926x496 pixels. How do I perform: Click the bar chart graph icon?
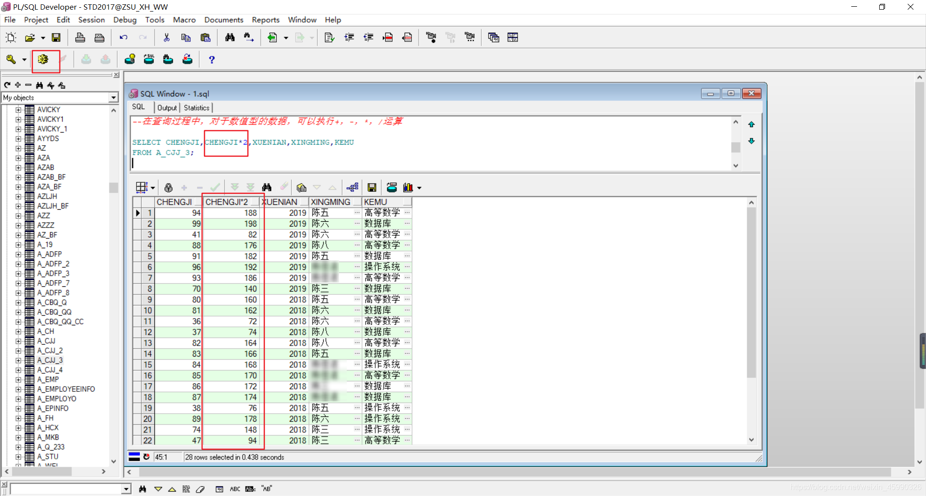coord(408,188)
